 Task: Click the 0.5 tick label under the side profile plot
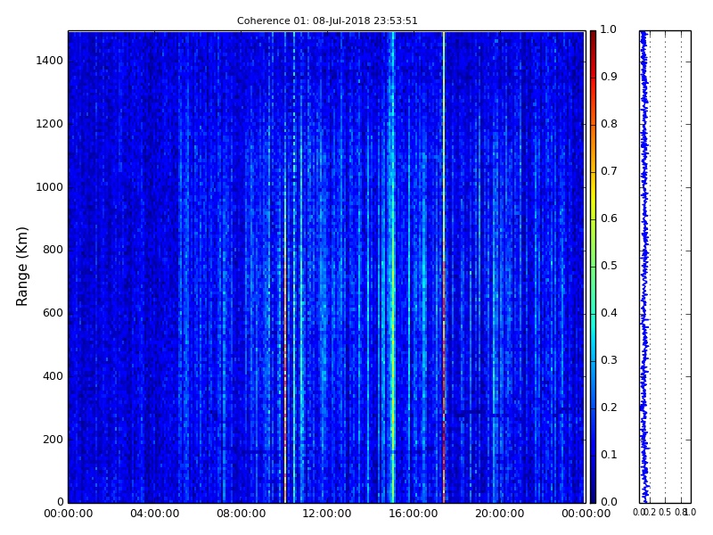(x=665, y=512)
